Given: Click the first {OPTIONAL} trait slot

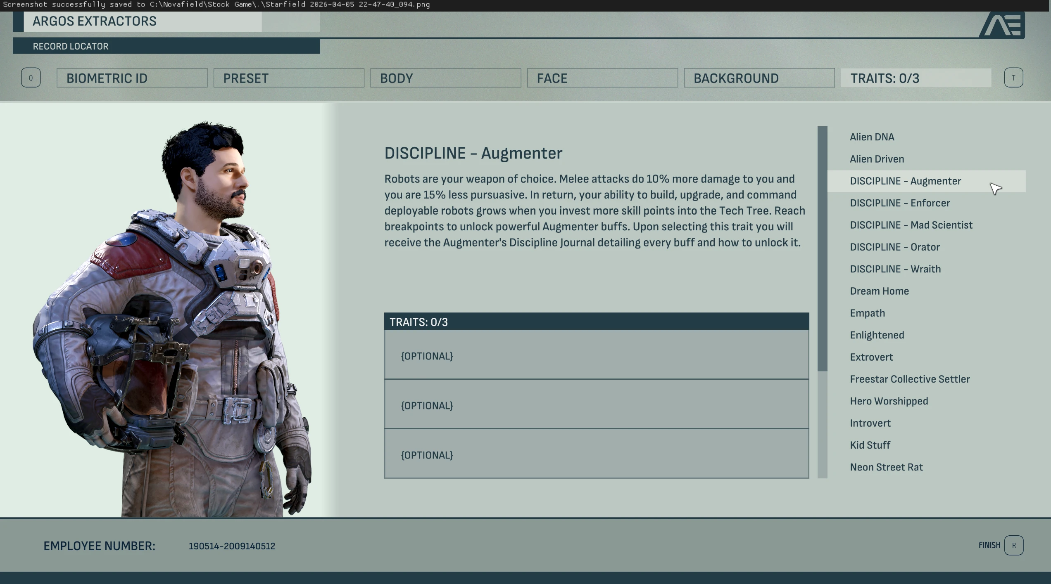Looking at the screenshot, I should click(597, 355).
